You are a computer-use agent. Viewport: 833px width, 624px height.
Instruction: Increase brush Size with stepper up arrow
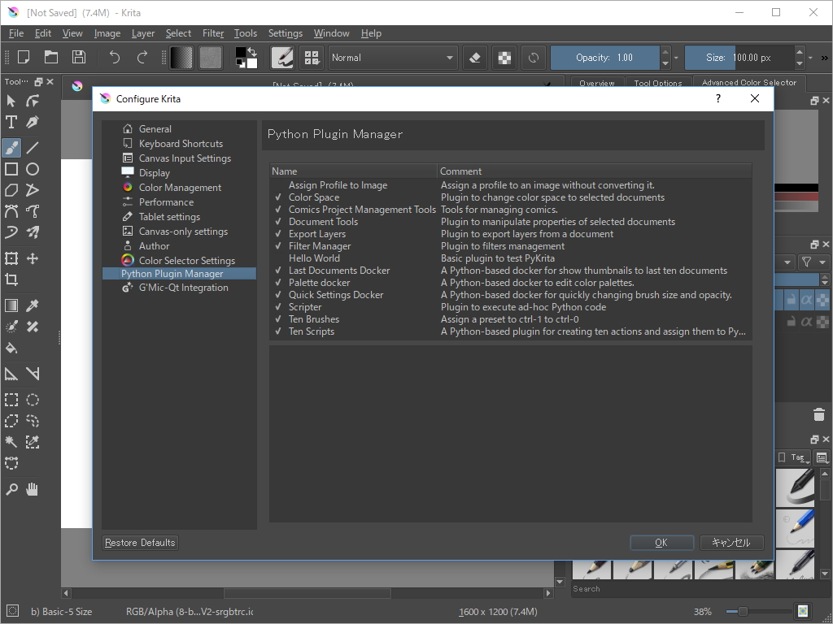800,52
